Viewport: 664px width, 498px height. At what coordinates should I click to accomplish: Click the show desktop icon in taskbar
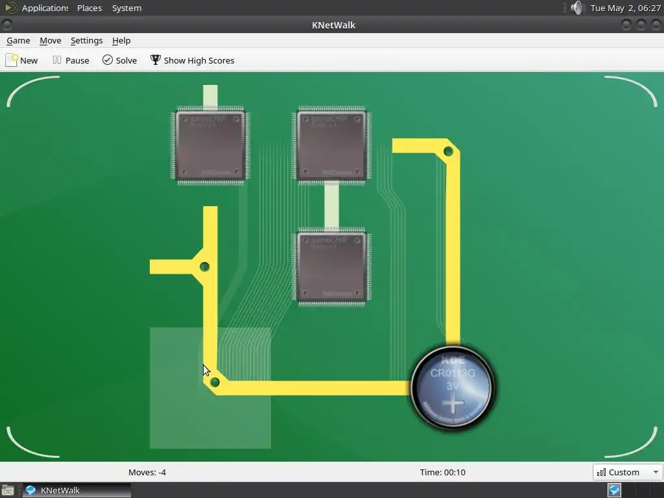click(8, 490)
